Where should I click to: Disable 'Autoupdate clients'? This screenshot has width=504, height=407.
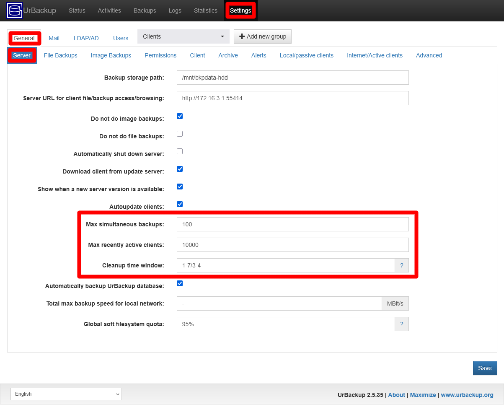179,204
